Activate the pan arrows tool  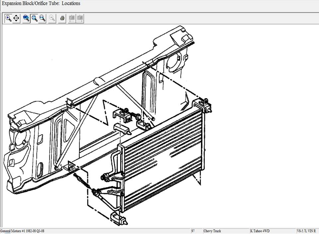coord(16,18)
